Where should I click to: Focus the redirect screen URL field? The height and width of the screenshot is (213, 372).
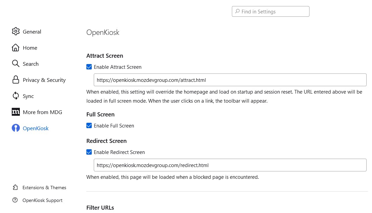[x=230, y=165]
